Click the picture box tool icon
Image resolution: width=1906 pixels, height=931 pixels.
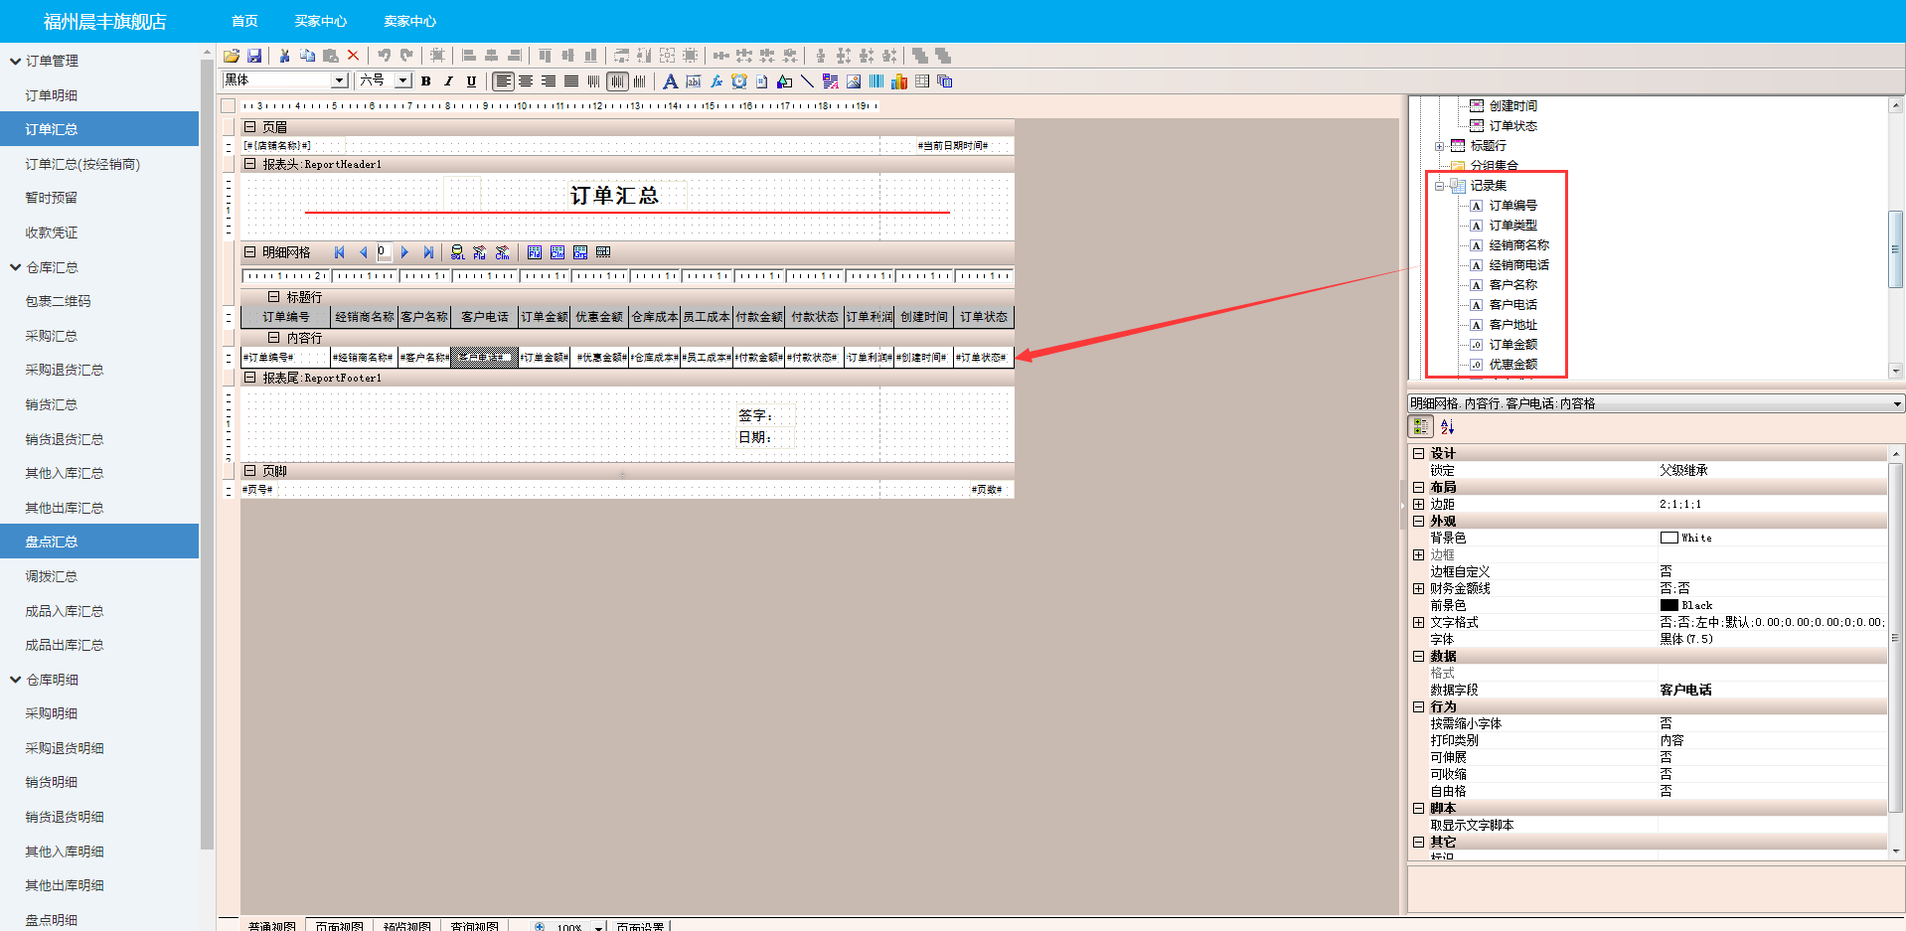tap(854, 81)
